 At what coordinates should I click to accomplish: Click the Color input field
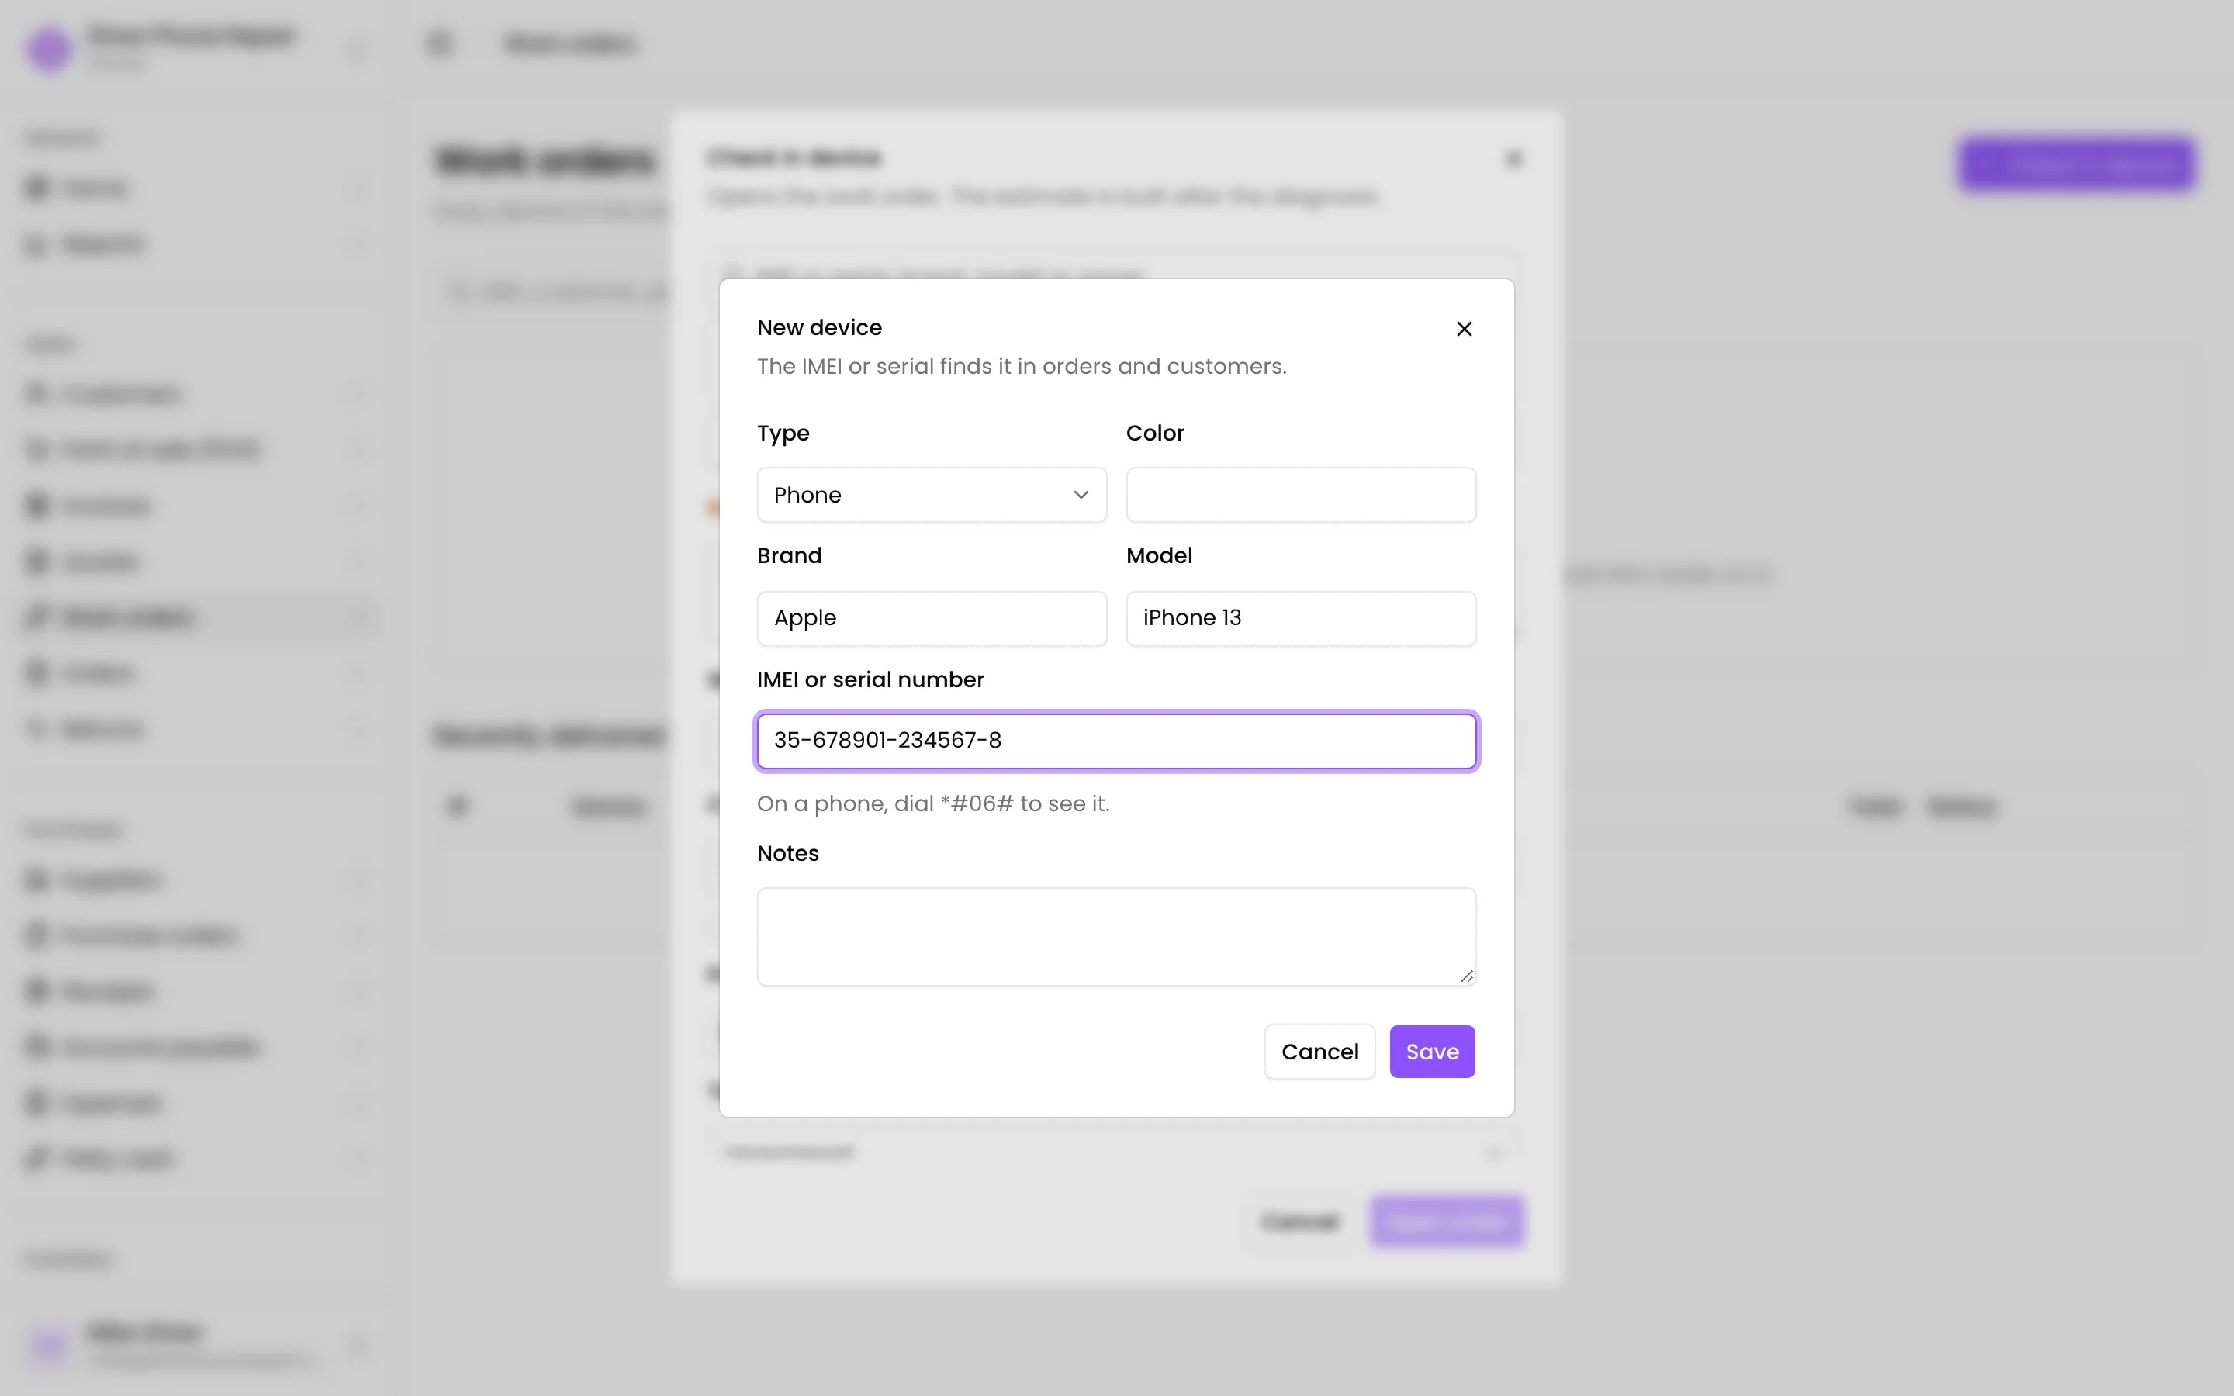pos(1301,495)
